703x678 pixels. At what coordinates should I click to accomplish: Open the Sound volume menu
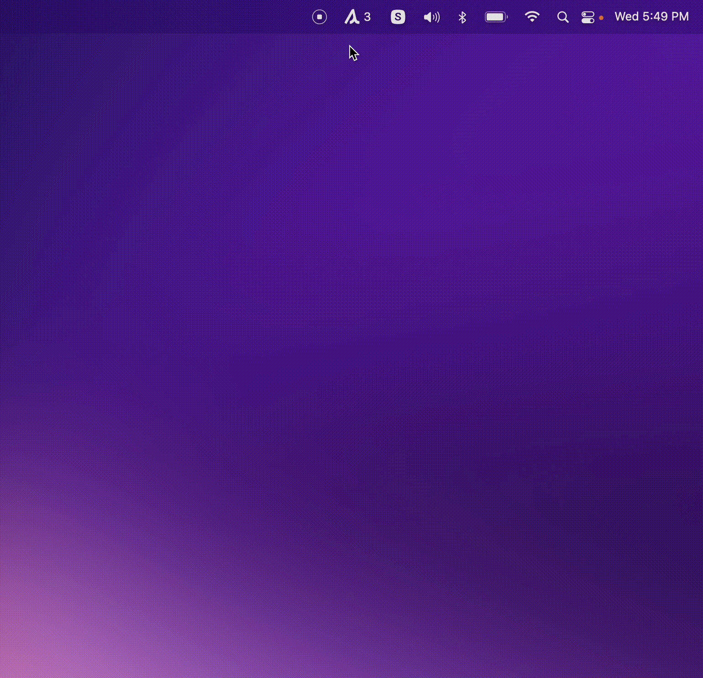click(x=431, y=17)
